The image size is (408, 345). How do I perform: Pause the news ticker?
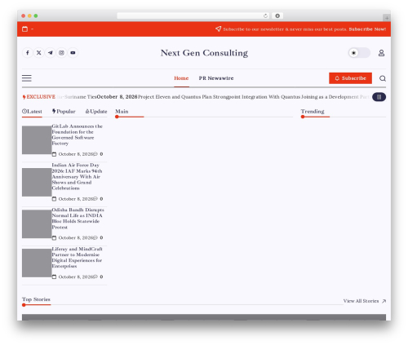coord(379,97)
